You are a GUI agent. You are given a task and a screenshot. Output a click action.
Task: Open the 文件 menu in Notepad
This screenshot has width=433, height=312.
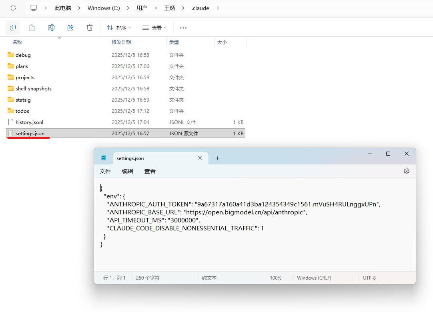click(105, 171)
